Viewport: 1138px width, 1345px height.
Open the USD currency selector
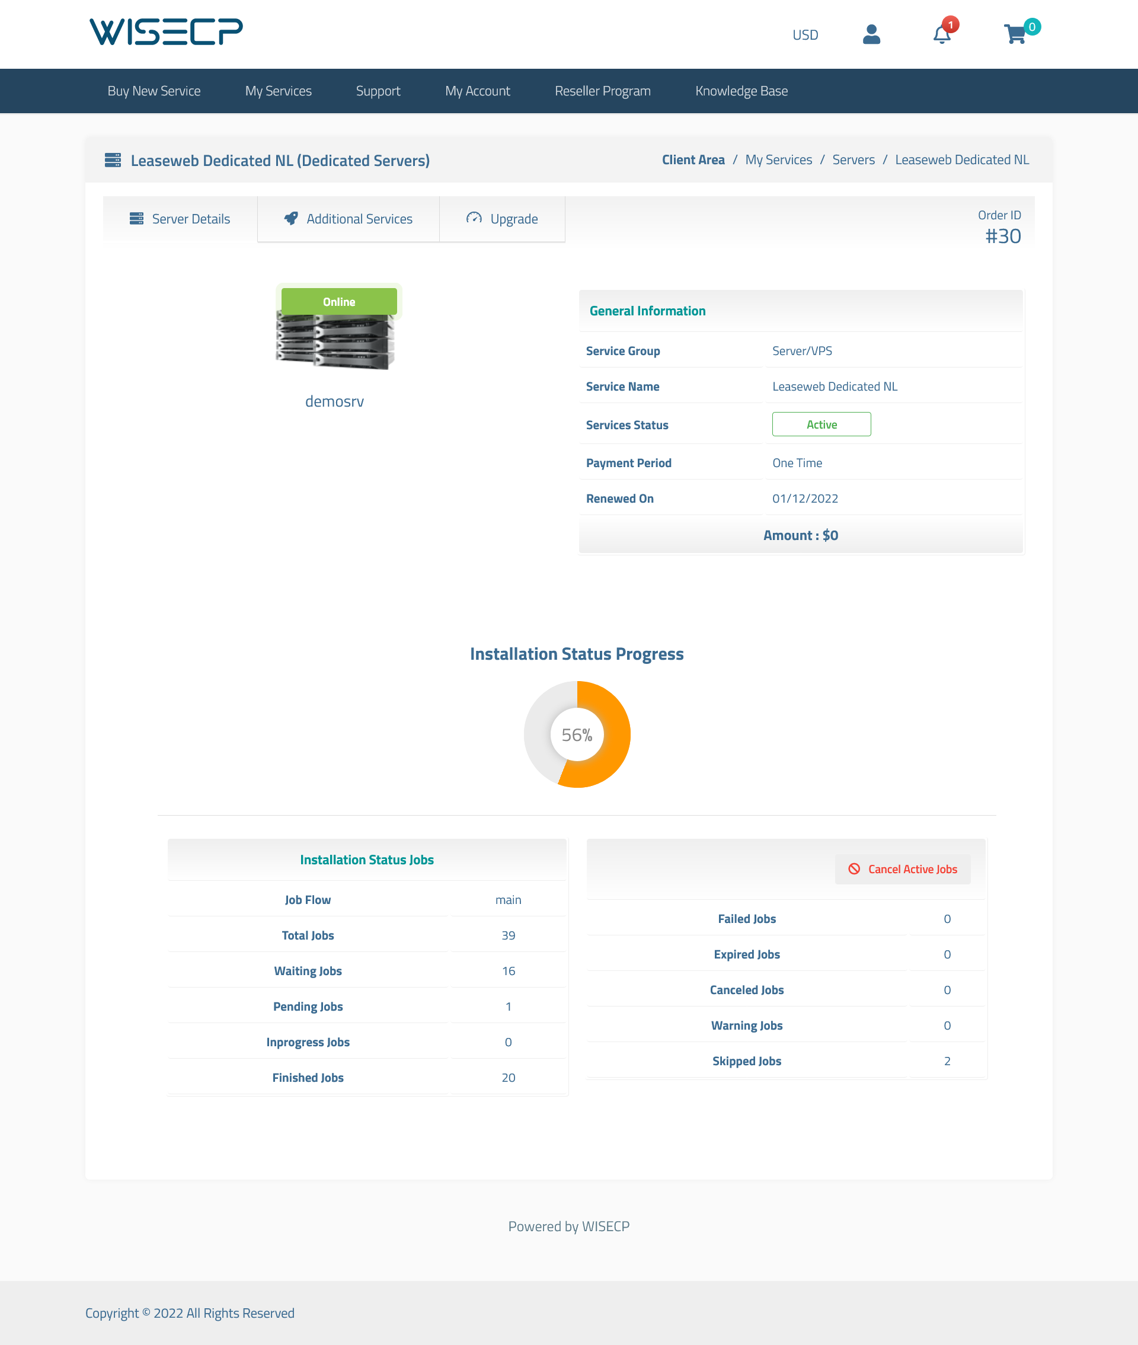pos(805,35)
